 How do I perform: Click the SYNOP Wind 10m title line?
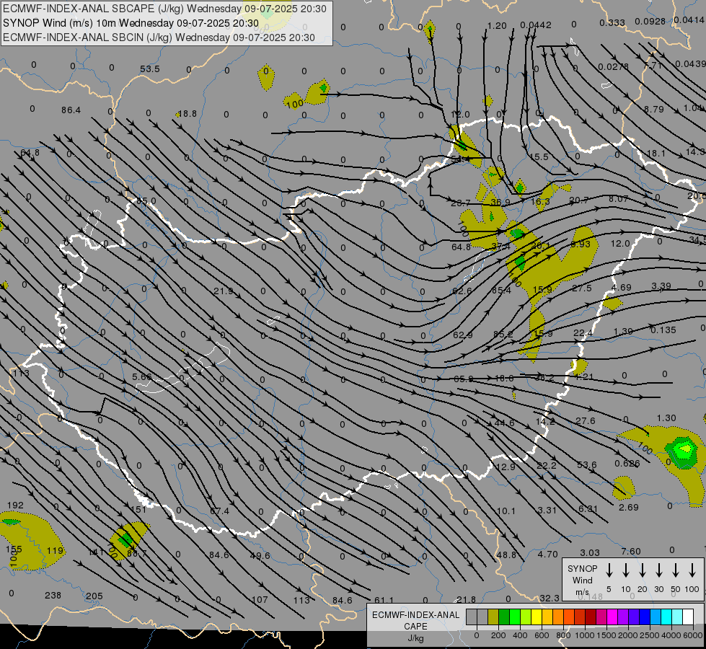[x=131, y=23]
